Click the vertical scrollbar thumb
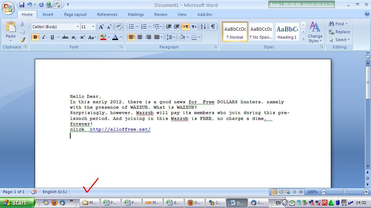The height and width of the screenshot is (208, 371). (x=368, y=82)
